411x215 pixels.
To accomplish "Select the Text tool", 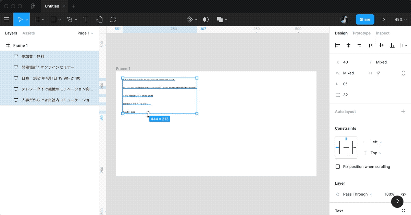I will click(x=86, y=19).
